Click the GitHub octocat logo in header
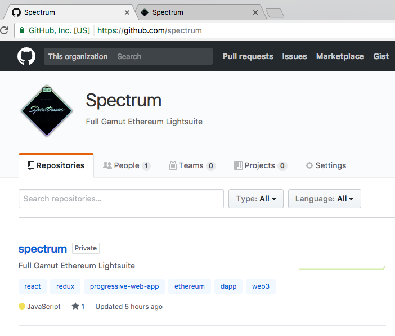The height and width of the screenshot is (336, 395). point(26,56)
